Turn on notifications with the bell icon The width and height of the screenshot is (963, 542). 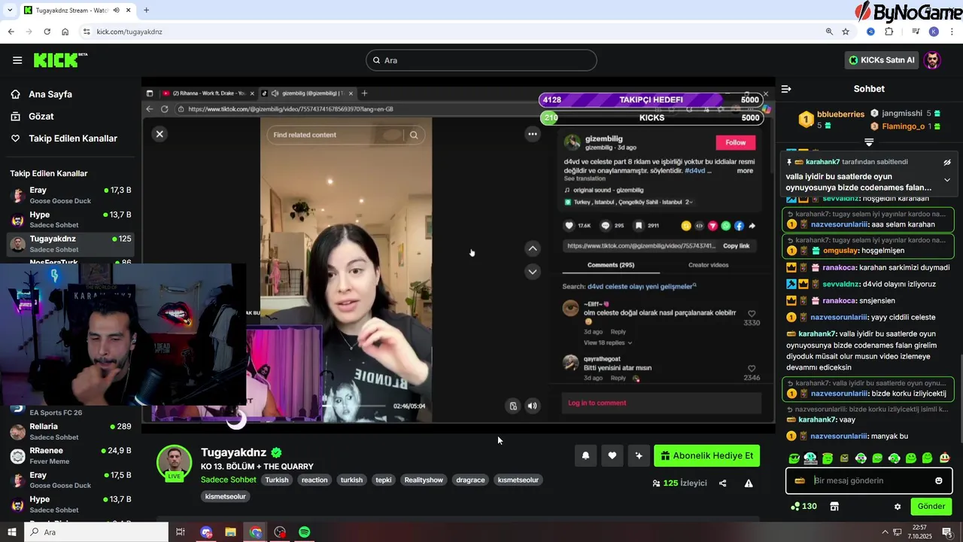tap(585, 455)
